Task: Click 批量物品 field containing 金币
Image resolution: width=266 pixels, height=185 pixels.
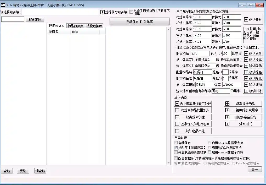Action: [200, 53]
